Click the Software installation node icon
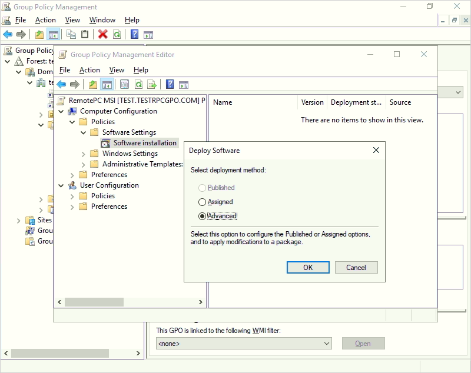The image size is (471, 373). tap(106, 143)
